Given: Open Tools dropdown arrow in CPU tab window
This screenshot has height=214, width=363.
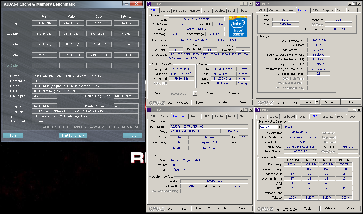Looking at the screenshot, I should point(209,102).
